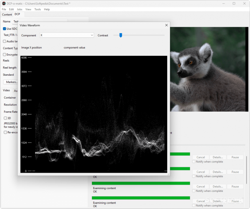Select the Video tab in DCP panel
The height and width of the screenshot is (209, 250).
point(7,90)
